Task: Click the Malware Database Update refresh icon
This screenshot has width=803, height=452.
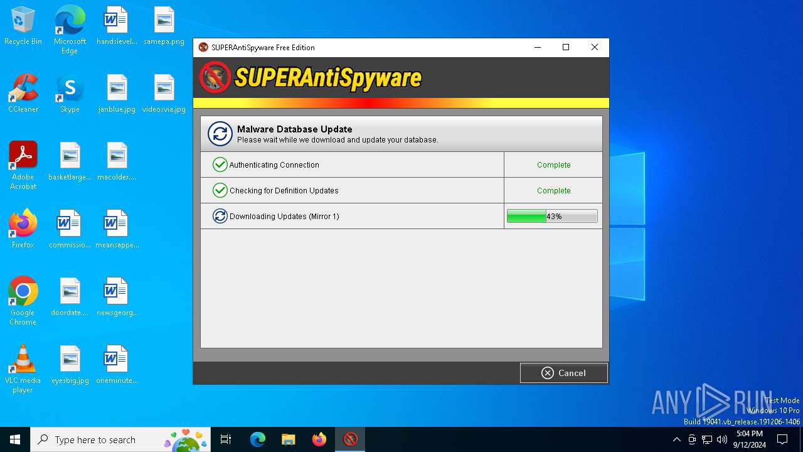Action: [220, 134]
